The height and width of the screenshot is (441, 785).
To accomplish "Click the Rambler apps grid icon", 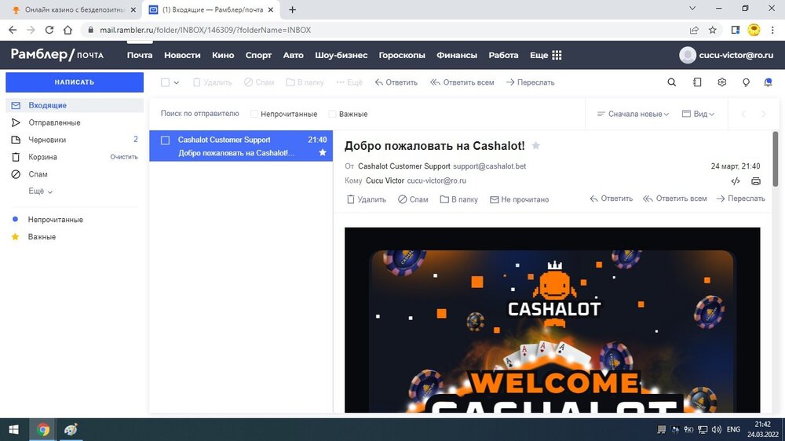I will (557, 55).
